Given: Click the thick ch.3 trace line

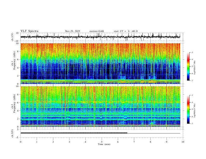Looking at the screenshot, I should coord(74,133).
